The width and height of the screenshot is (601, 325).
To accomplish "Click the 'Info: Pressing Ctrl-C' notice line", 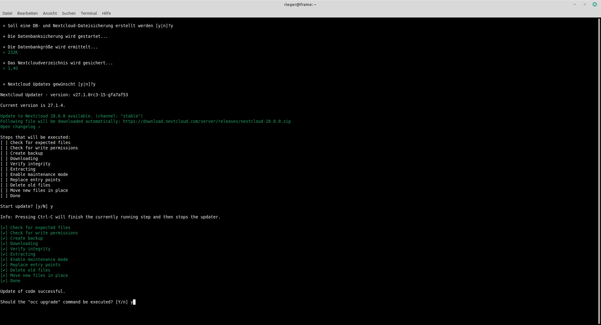I will pyautogui.click(x=110, y=217).
